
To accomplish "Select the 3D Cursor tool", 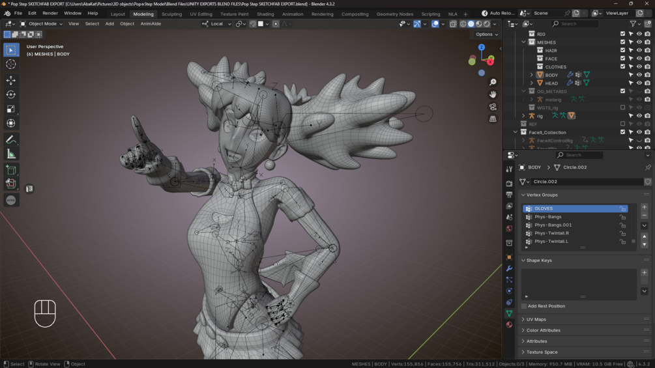I will click(11, 64).
